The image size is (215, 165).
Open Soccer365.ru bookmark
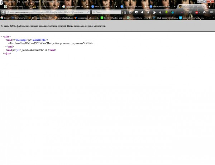point(139,18)
